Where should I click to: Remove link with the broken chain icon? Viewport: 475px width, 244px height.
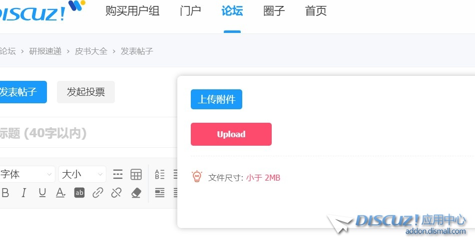point(116,193)
